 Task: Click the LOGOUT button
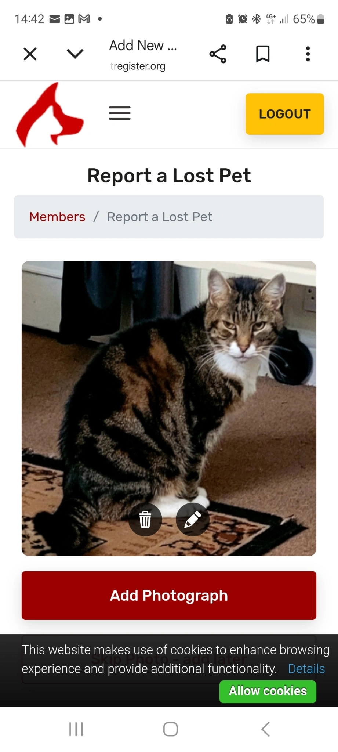[x=285, y=114]
